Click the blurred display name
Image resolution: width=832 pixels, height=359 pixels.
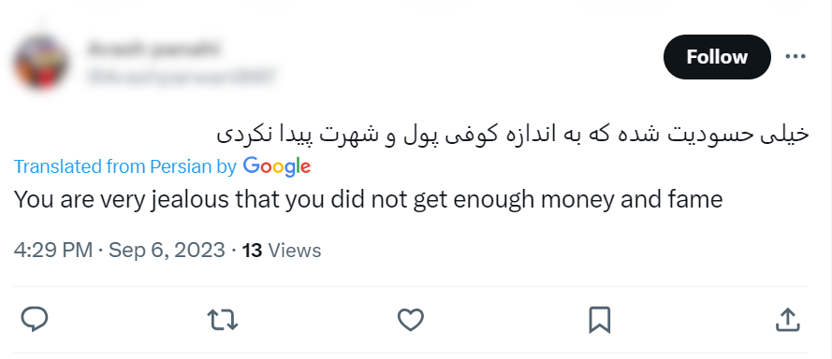[x=153, y=50]
